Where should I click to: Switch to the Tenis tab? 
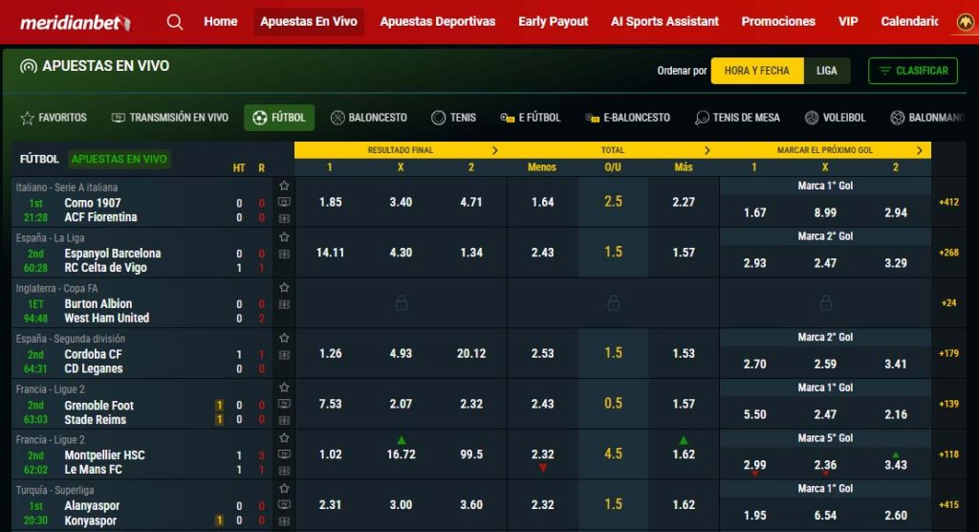pyautogui.click(x=454, y=118)
